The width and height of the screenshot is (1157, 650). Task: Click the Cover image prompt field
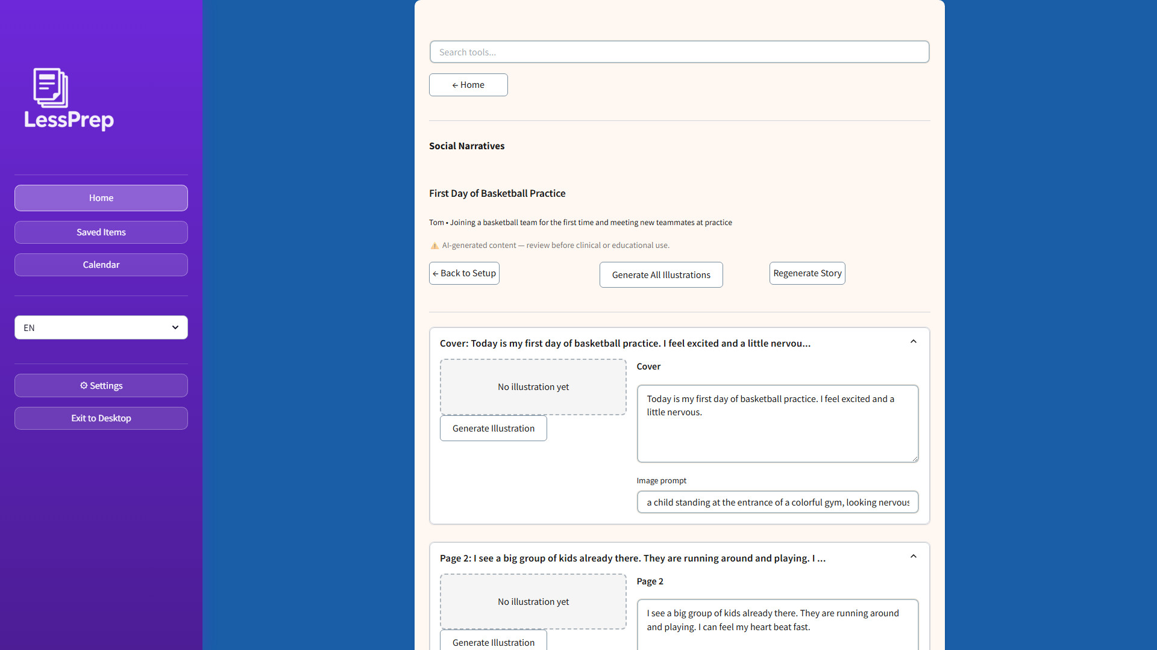tap(778, 502)
